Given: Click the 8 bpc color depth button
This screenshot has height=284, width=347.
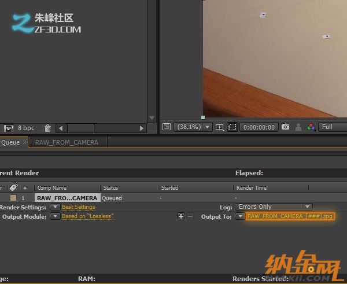Looking at the screenshot, I should [x=27, y=128].
